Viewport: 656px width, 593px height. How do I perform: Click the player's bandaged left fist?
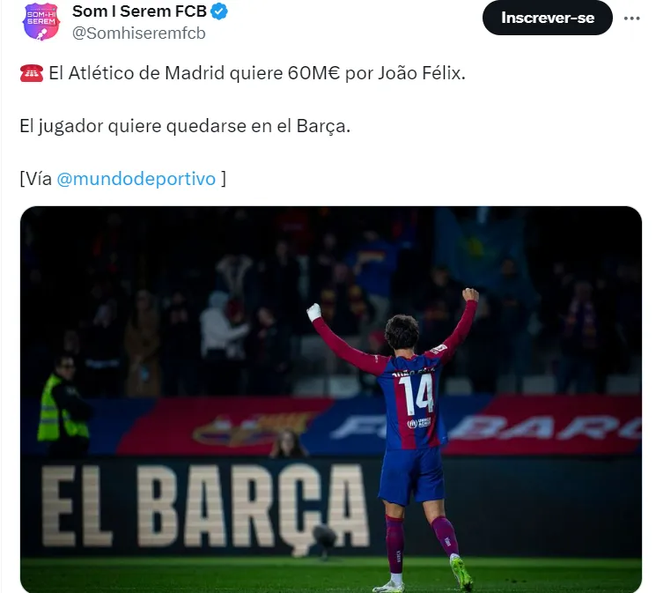(x=313, y=312)
